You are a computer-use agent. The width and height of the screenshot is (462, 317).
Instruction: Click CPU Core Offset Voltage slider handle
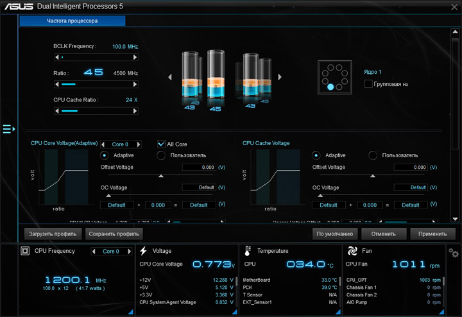click(x=161, y=176)
